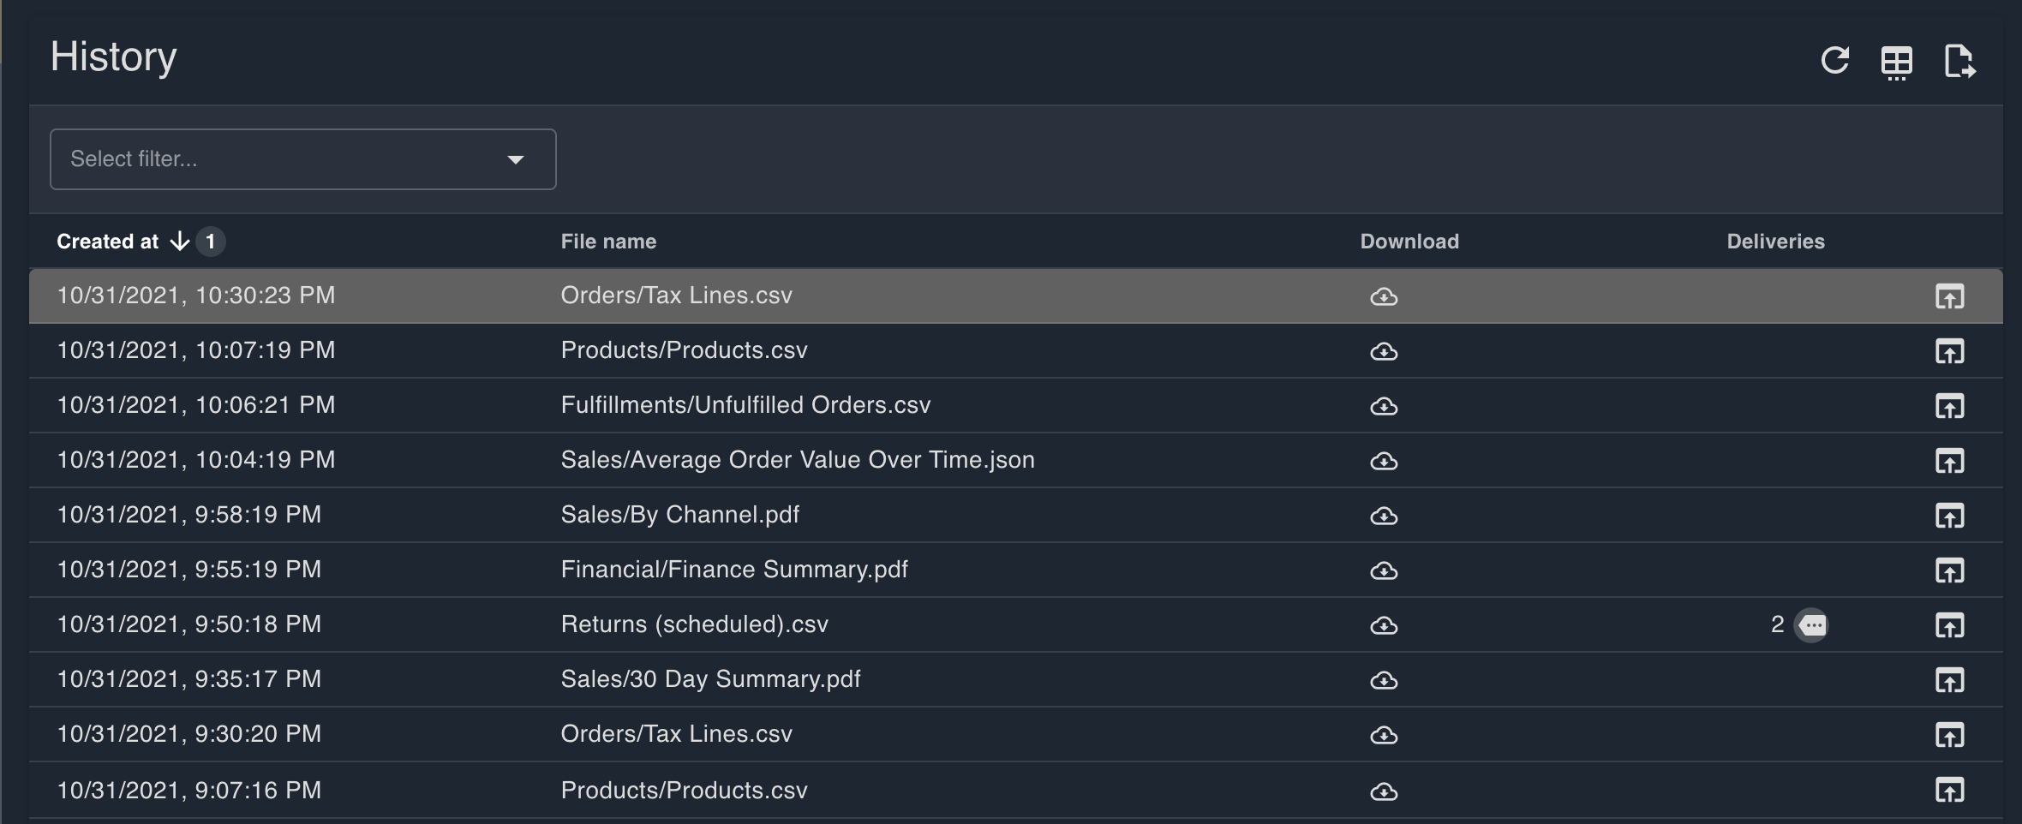Screen dimensions: 2022x824
Task: Select the top Orders/Tax Lines.csv row
Action: coord(676,296)
